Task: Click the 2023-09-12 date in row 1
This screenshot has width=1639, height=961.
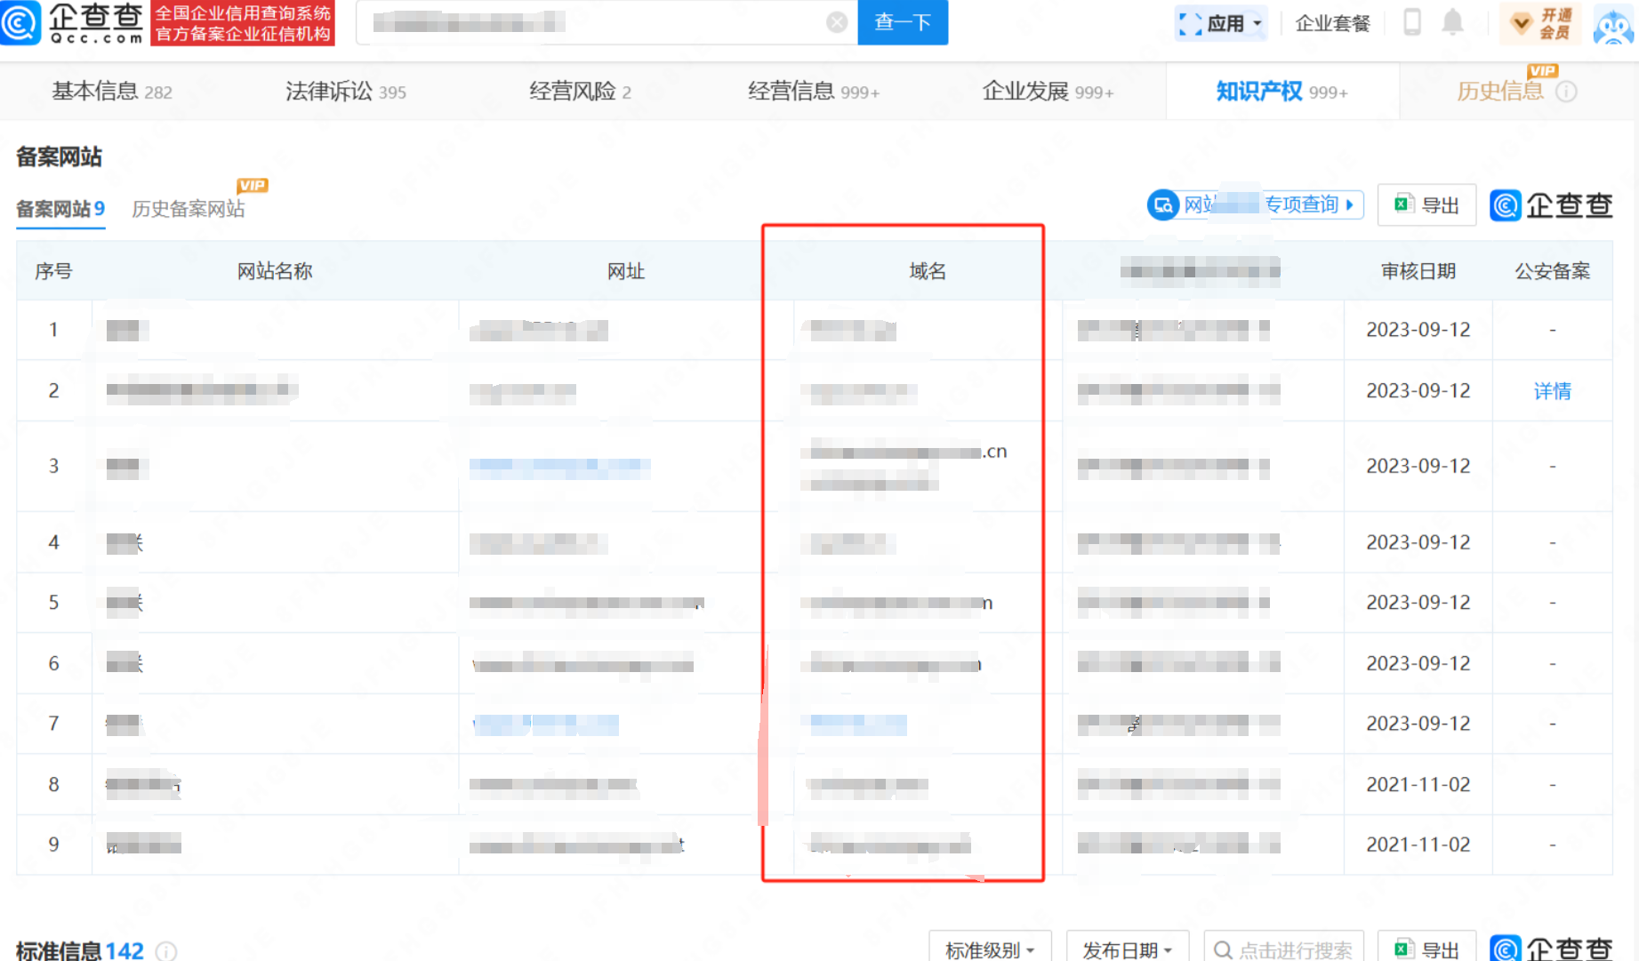Action: (x=1418, y=330)
